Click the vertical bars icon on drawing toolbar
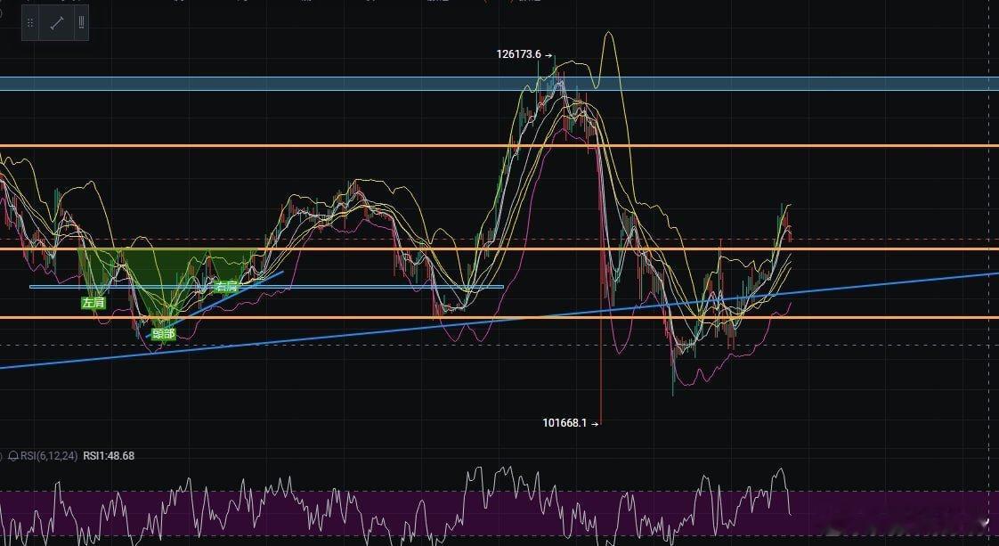 [x=81, y=23]
